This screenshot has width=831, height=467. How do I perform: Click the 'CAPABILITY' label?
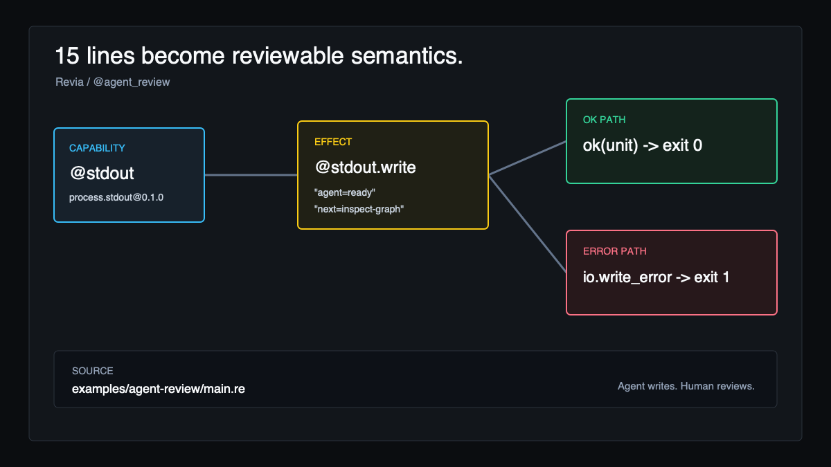(x=97, y=148)
